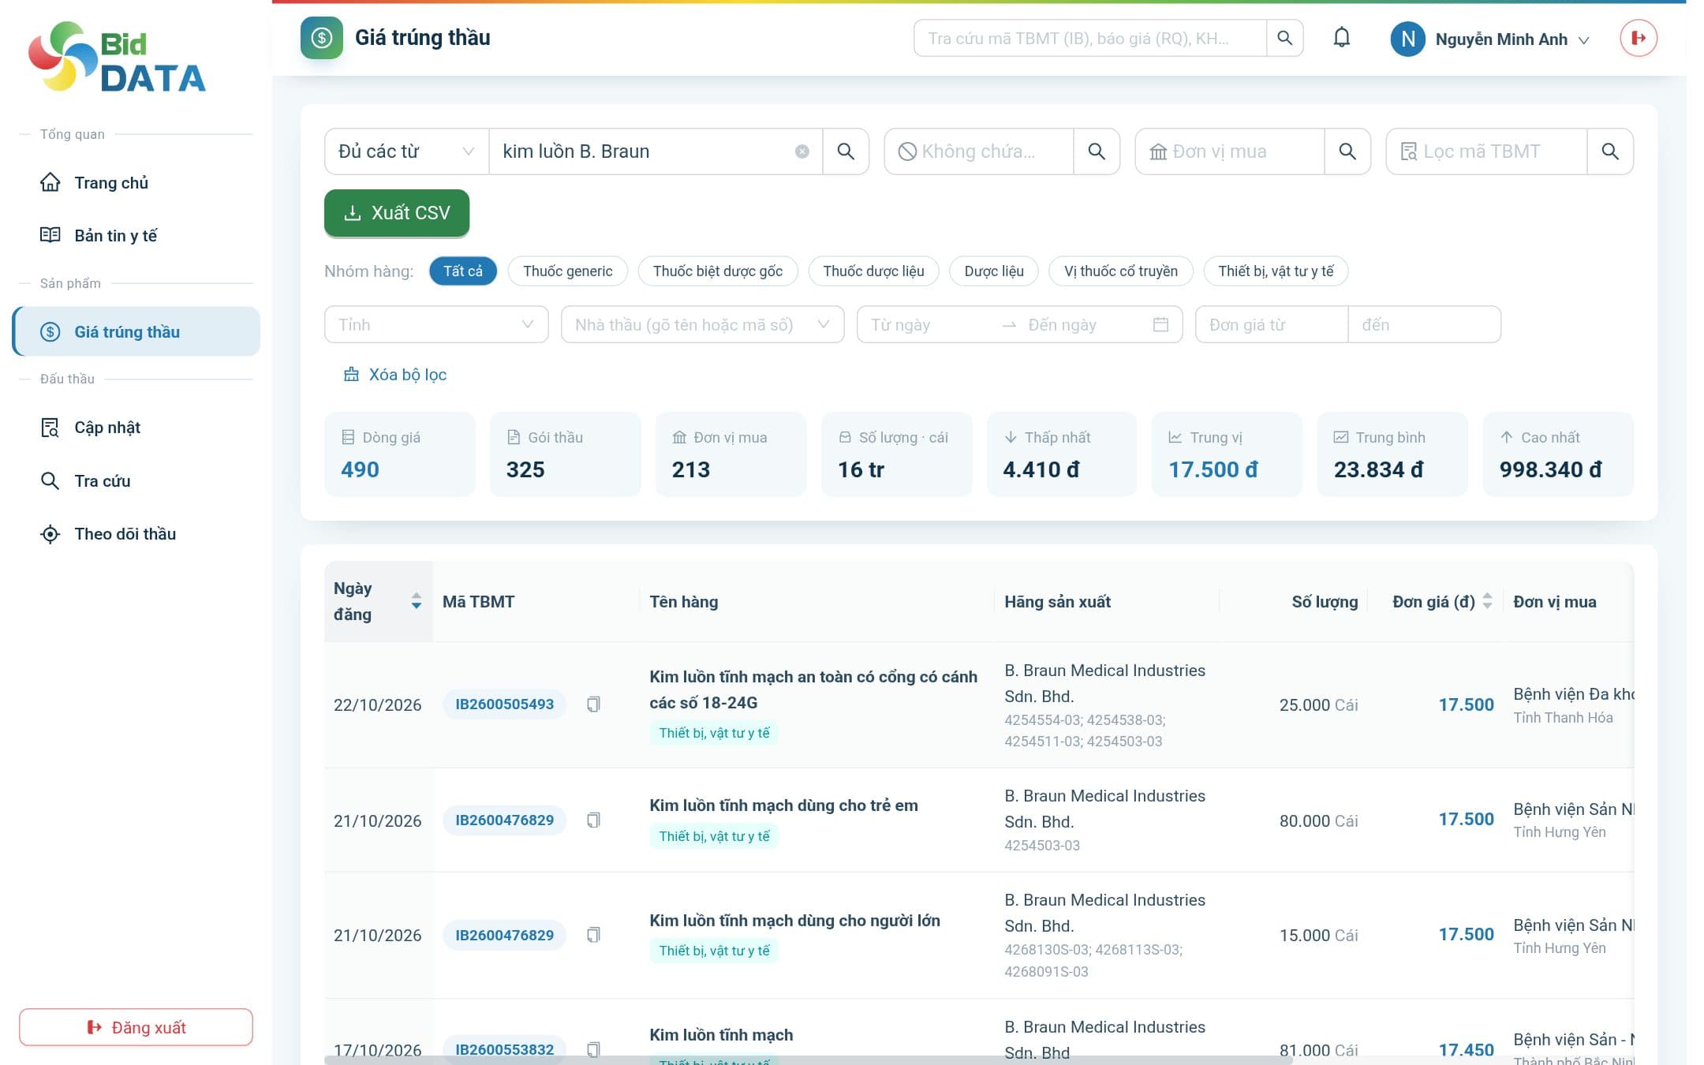The image size is (1704, 1065).
Task: Select the 'Thiết bị, vật tư y tế' chip
Action: click(x=1276, y=271)
